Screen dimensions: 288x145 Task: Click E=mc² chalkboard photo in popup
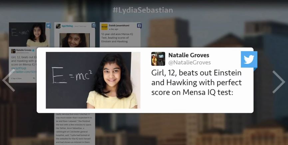93,80
